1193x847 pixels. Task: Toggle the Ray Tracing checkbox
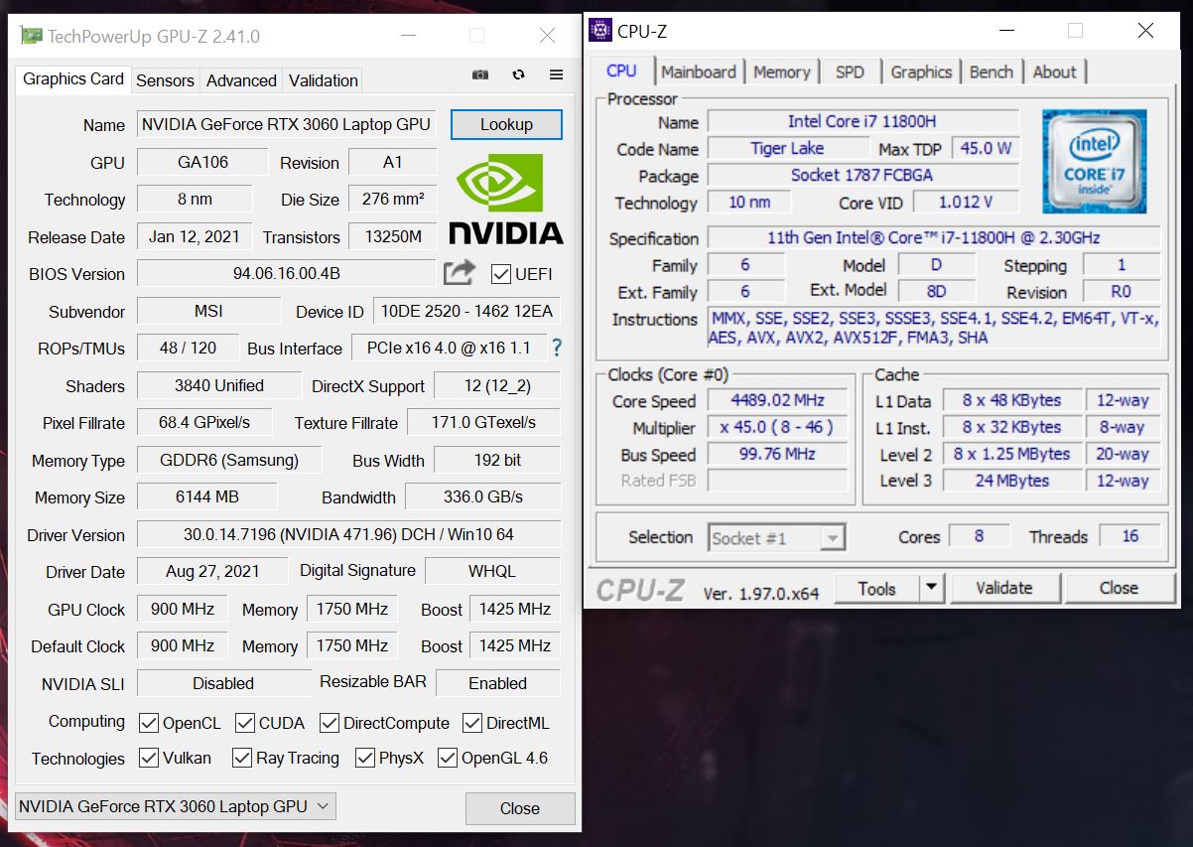[242, 759]
